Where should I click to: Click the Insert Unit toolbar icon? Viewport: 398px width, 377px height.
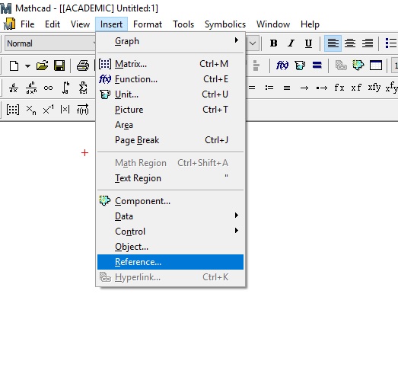[300, 65]
